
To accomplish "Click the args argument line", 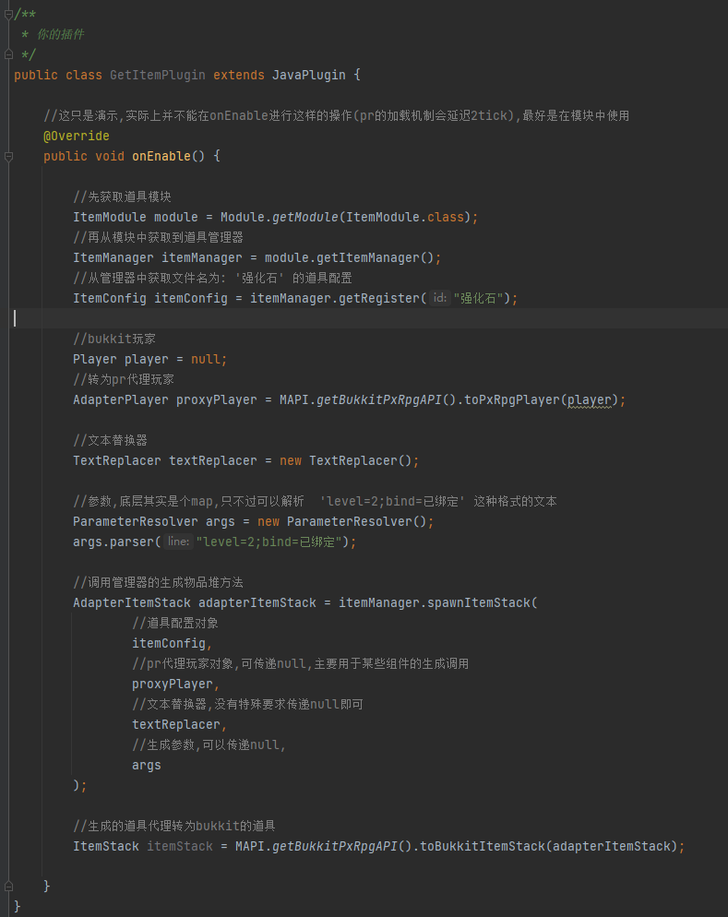I will (x=146, y=765).
